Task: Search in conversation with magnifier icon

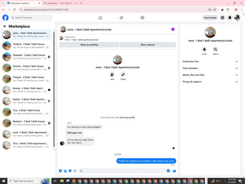Action: [x=216, y=49]
